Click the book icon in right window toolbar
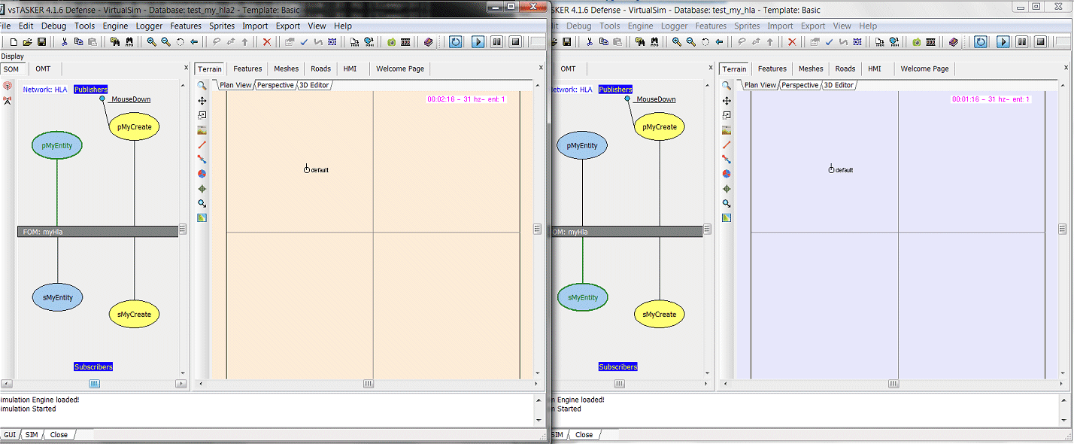Image resolution: width=1074 pixels, height=444 pixels. coord(953,42)
